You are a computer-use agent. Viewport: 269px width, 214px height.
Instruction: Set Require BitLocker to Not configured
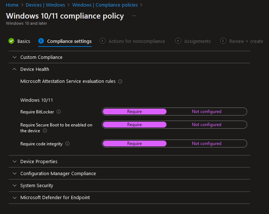(x=206, y=112)
